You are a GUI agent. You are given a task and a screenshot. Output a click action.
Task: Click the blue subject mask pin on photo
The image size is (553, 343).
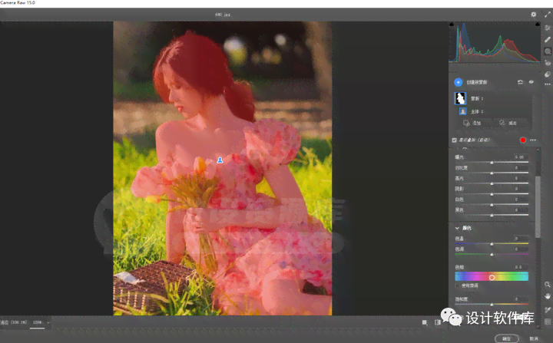pyautogui.click(x=220, y=160)
